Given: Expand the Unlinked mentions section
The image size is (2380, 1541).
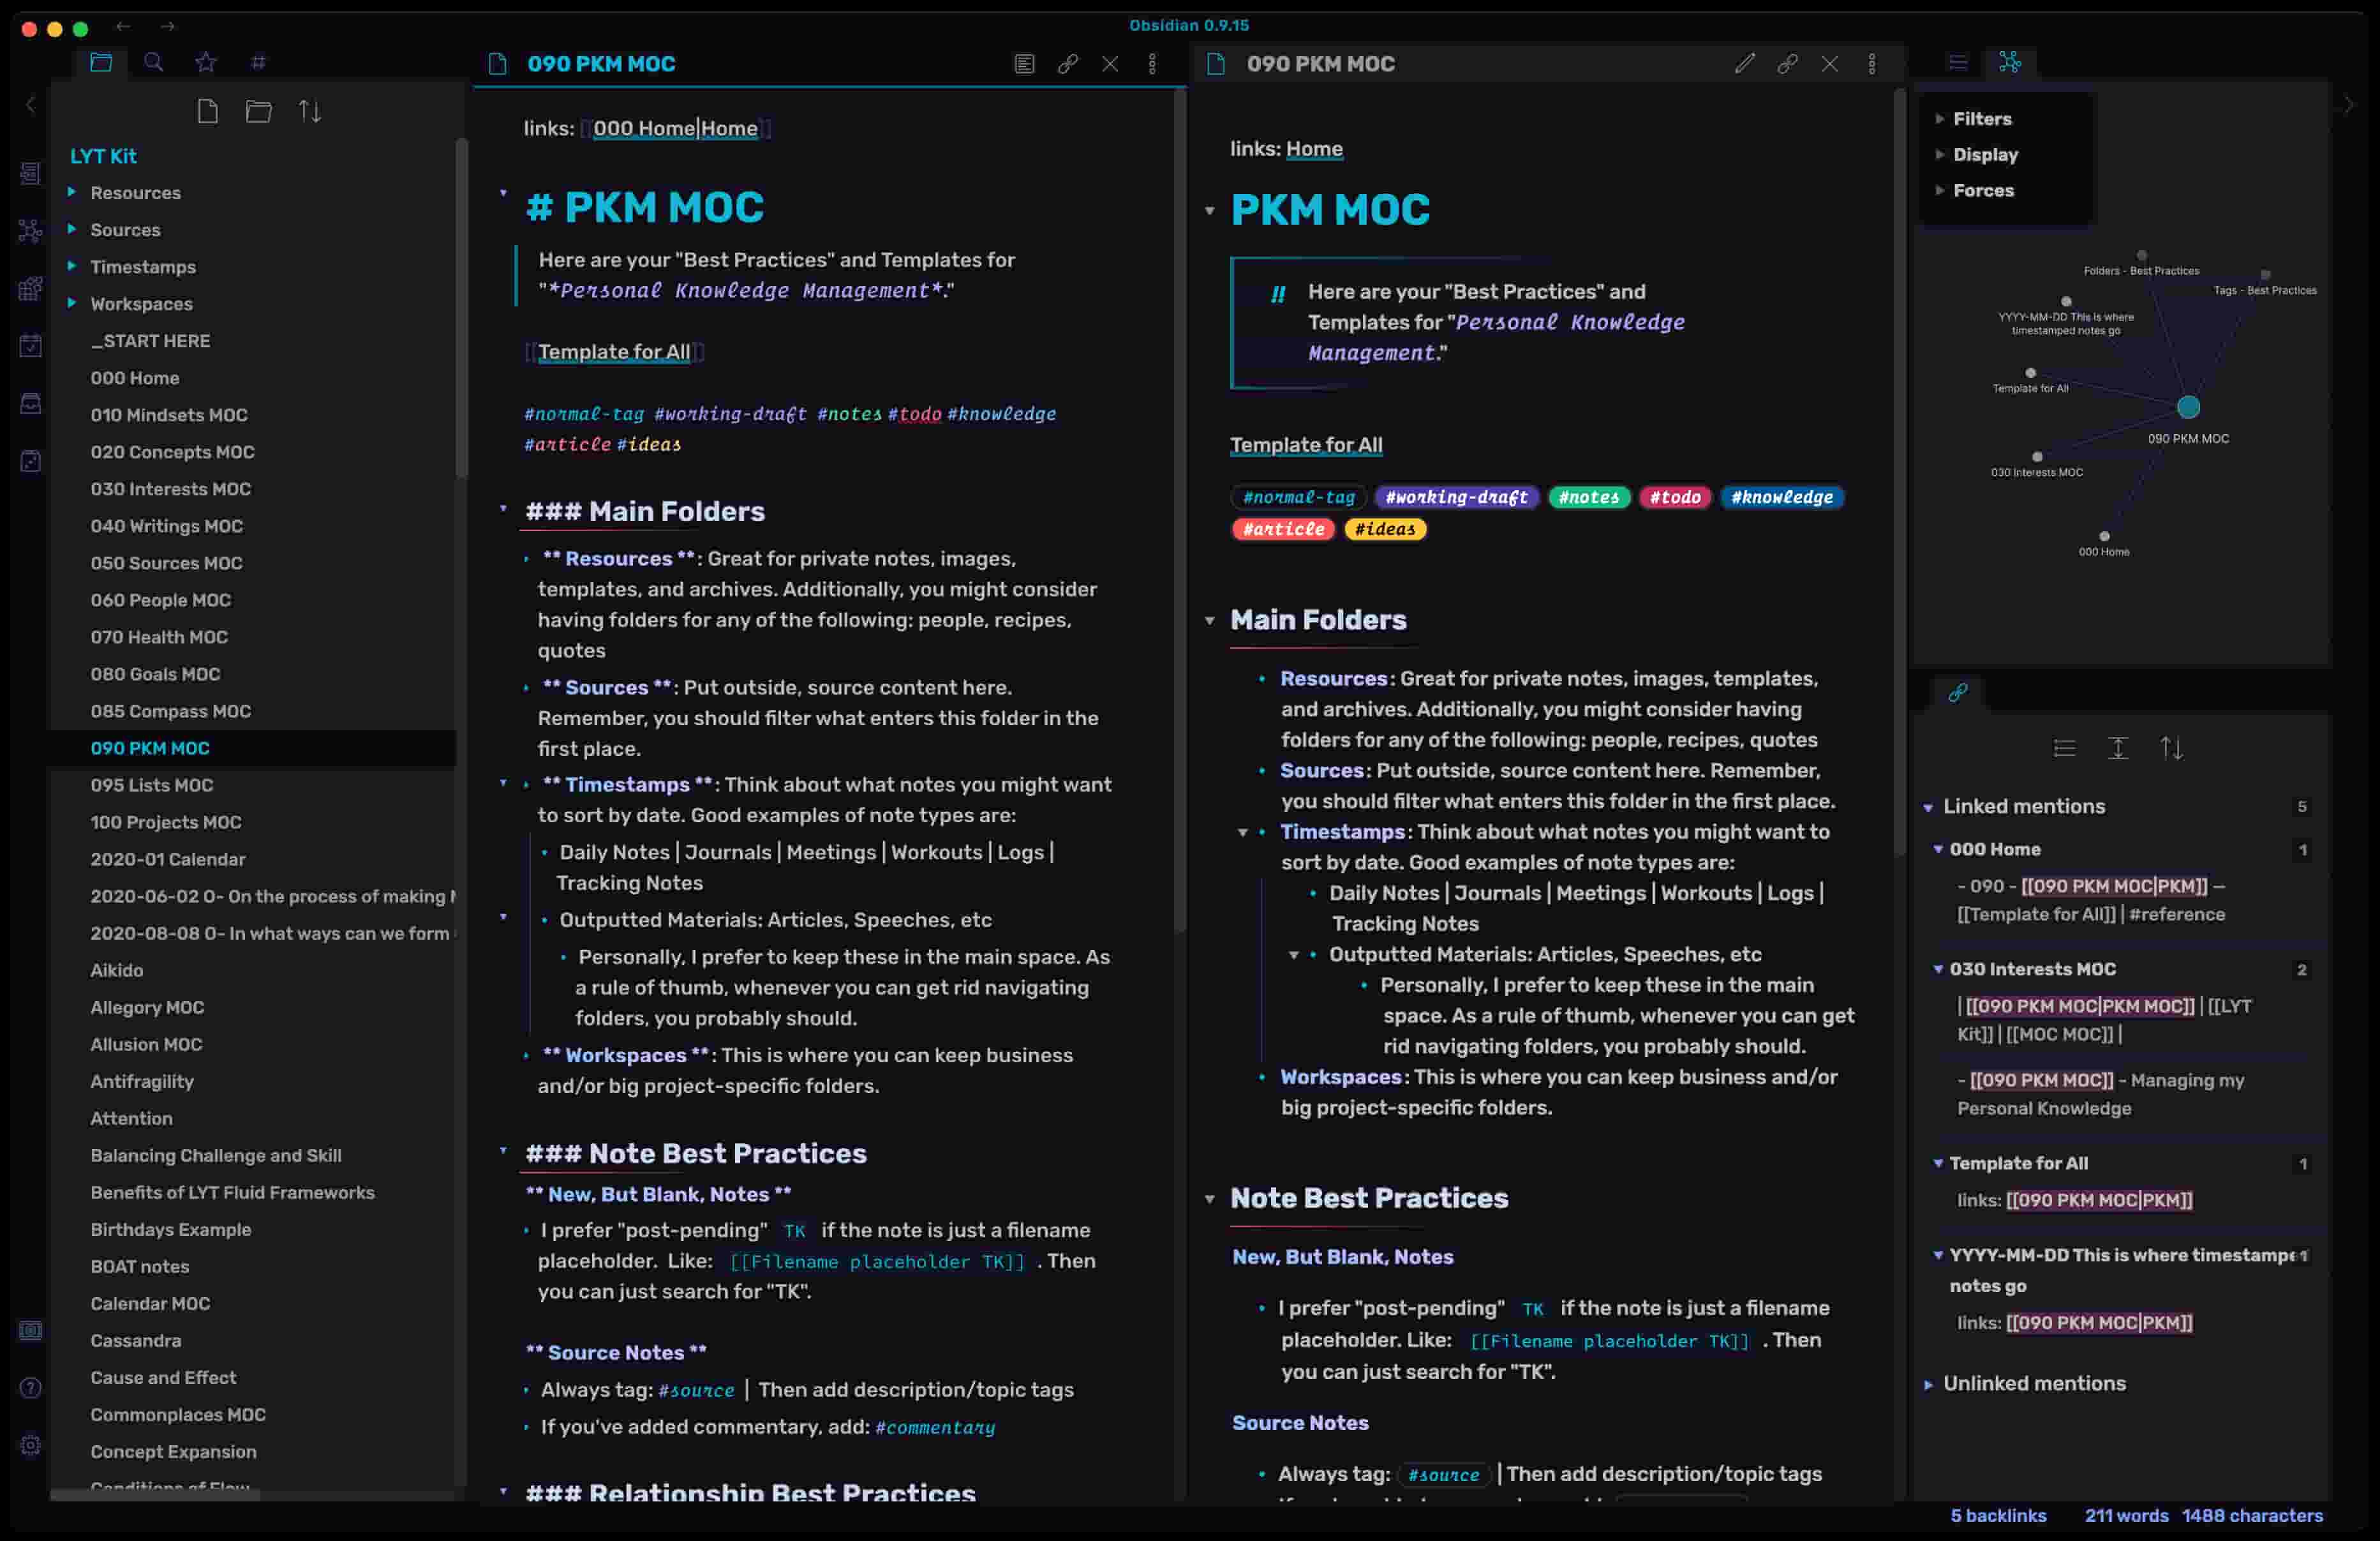Looking at the screenshot, I should 1928,1385.
